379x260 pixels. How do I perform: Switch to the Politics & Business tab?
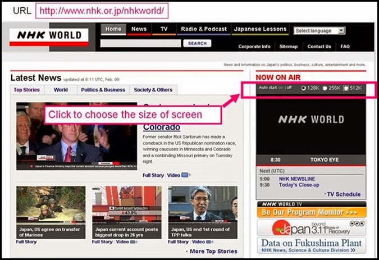(x=103, y=90)
